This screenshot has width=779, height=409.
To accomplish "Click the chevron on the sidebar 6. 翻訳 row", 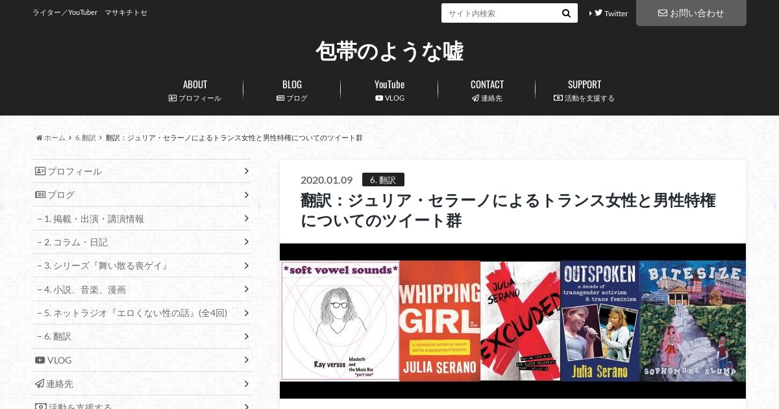I will point(247,336).
